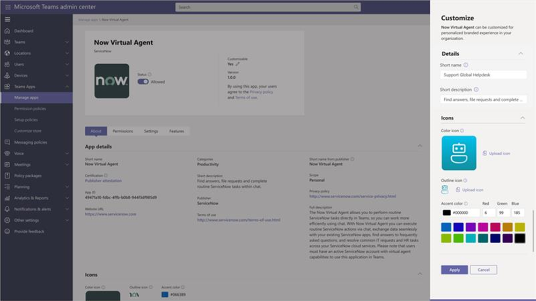Click the Planning sidebar icon
The image size is (536, 301).
coord(7,187)
